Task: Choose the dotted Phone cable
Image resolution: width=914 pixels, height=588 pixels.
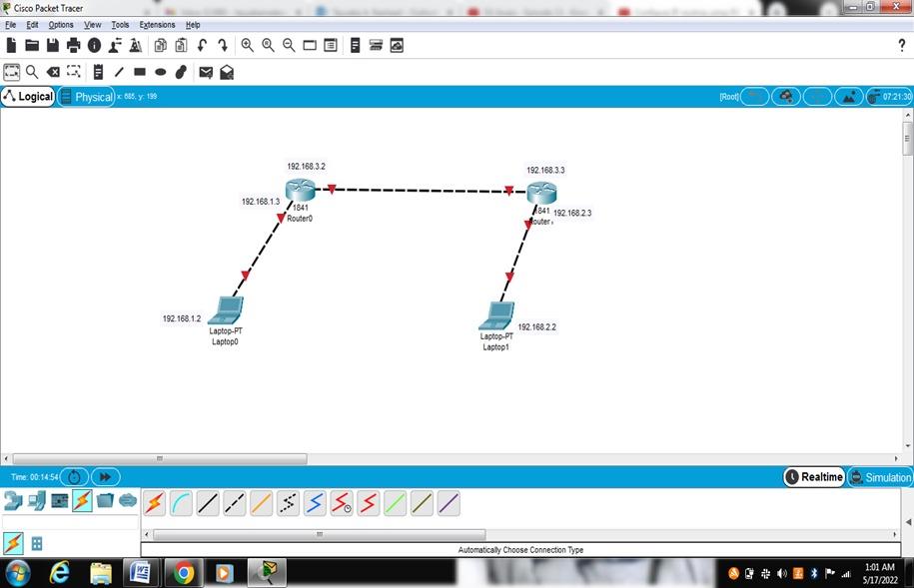Action: (x=288, y=503)
